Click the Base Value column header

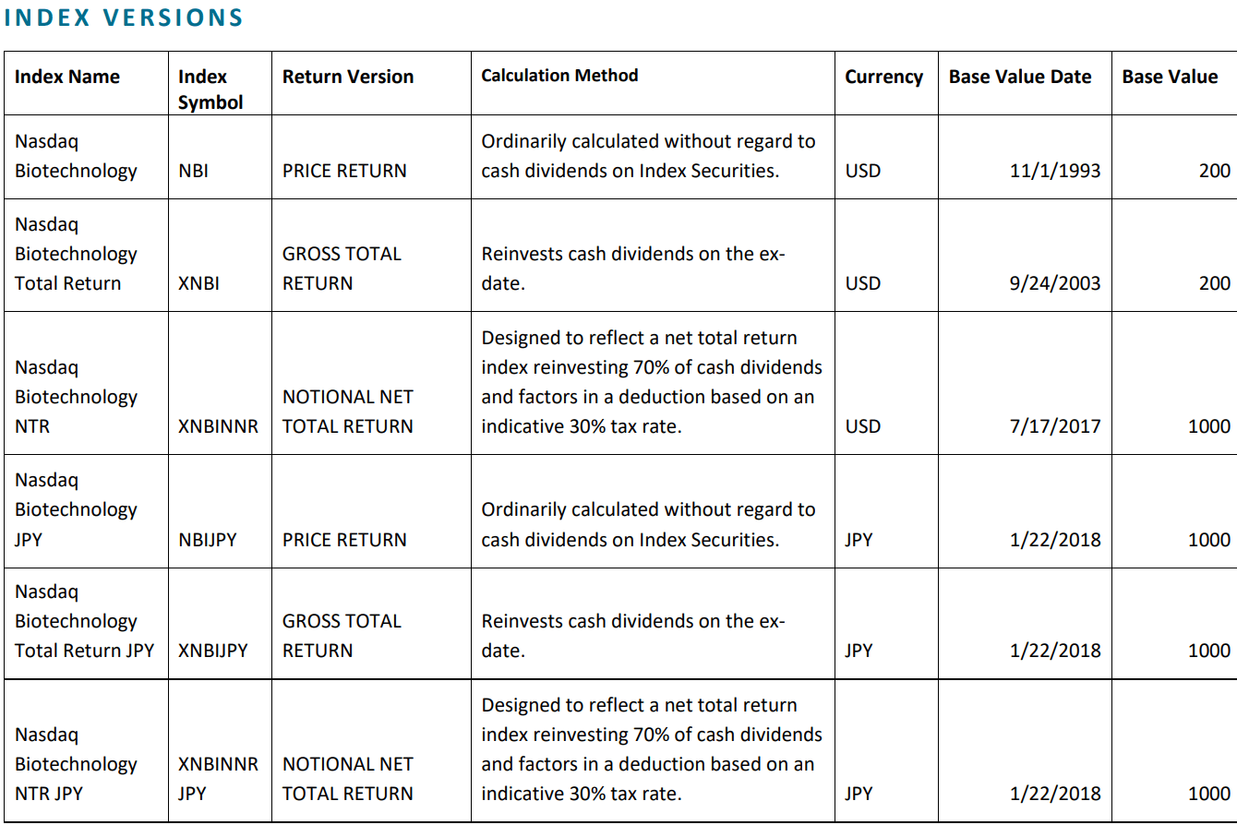(1170, 77)
